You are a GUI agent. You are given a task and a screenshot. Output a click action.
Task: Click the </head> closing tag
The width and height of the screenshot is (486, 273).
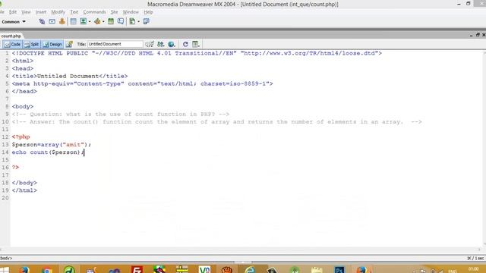pos(24,91)
